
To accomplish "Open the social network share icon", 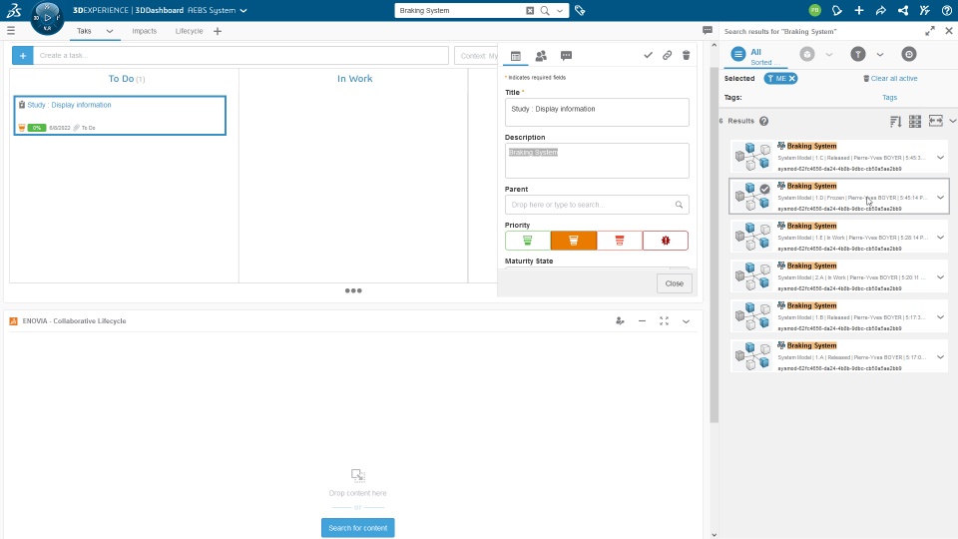I will click(x=903, y=10).
